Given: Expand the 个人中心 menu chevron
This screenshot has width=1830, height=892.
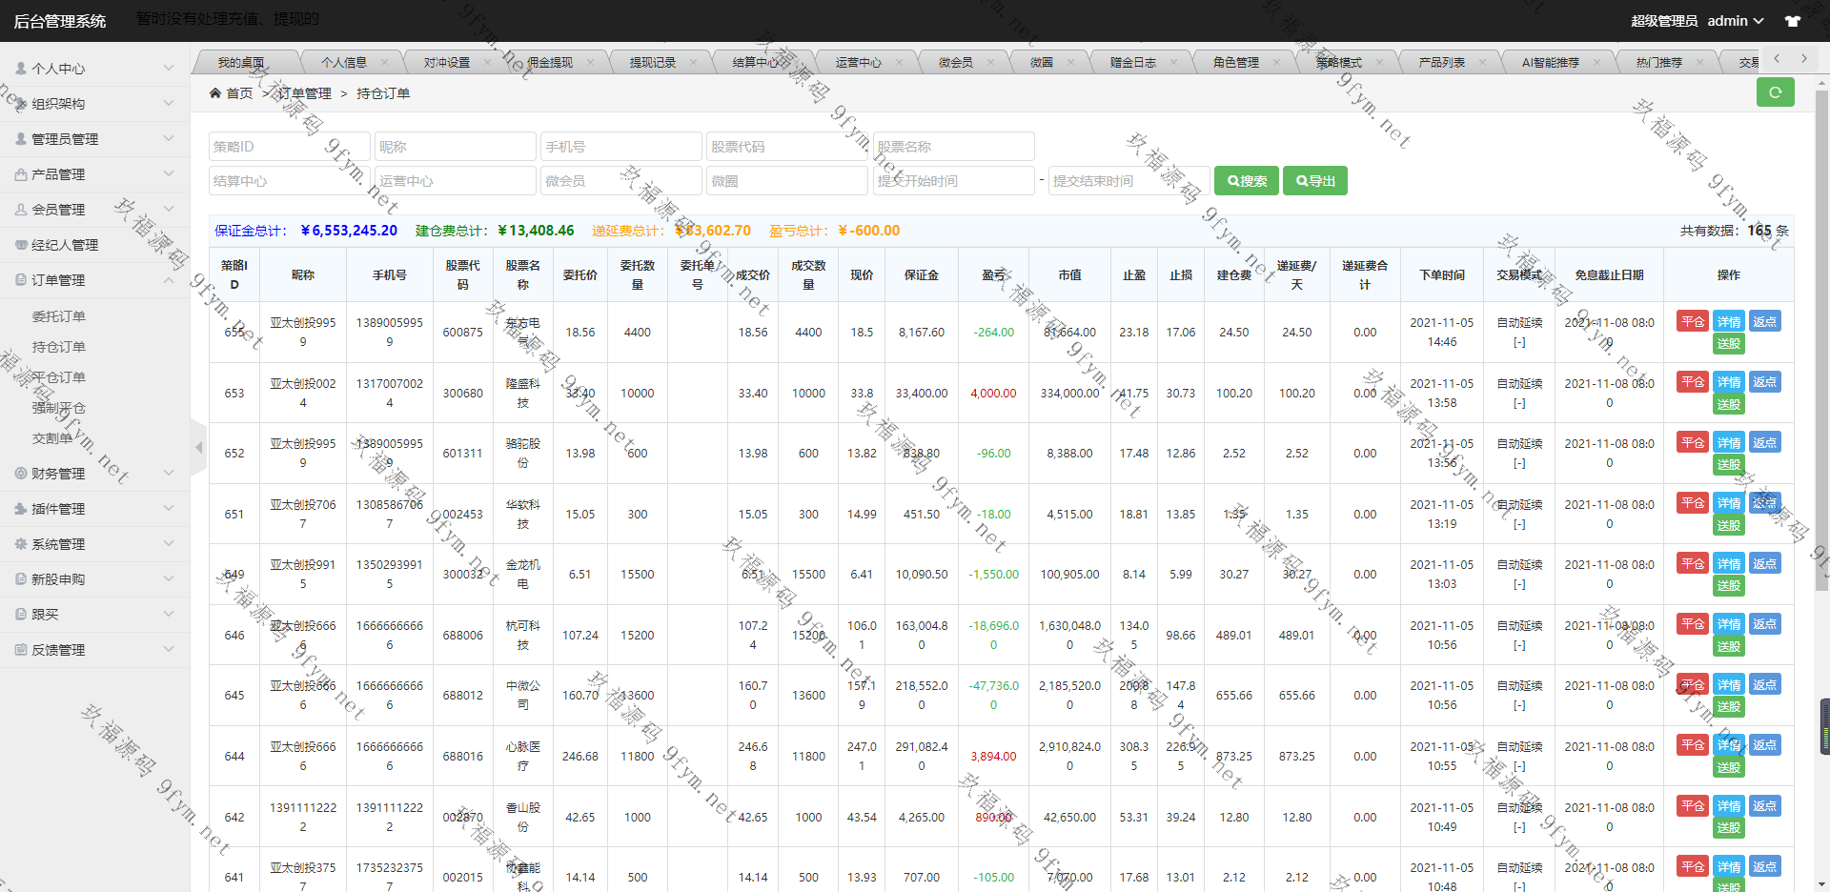Looking at the screenshot, I should coord(169,68).
